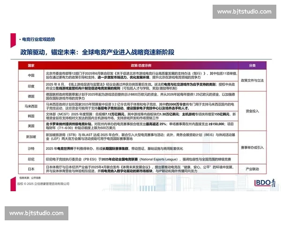
Task: Select the 日本 country cell
Action: pos(31,169)
